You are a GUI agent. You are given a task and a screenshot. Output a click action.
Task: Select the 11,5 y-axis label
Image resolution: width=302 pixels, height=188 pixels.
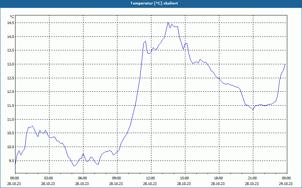(x=11, y=106)
